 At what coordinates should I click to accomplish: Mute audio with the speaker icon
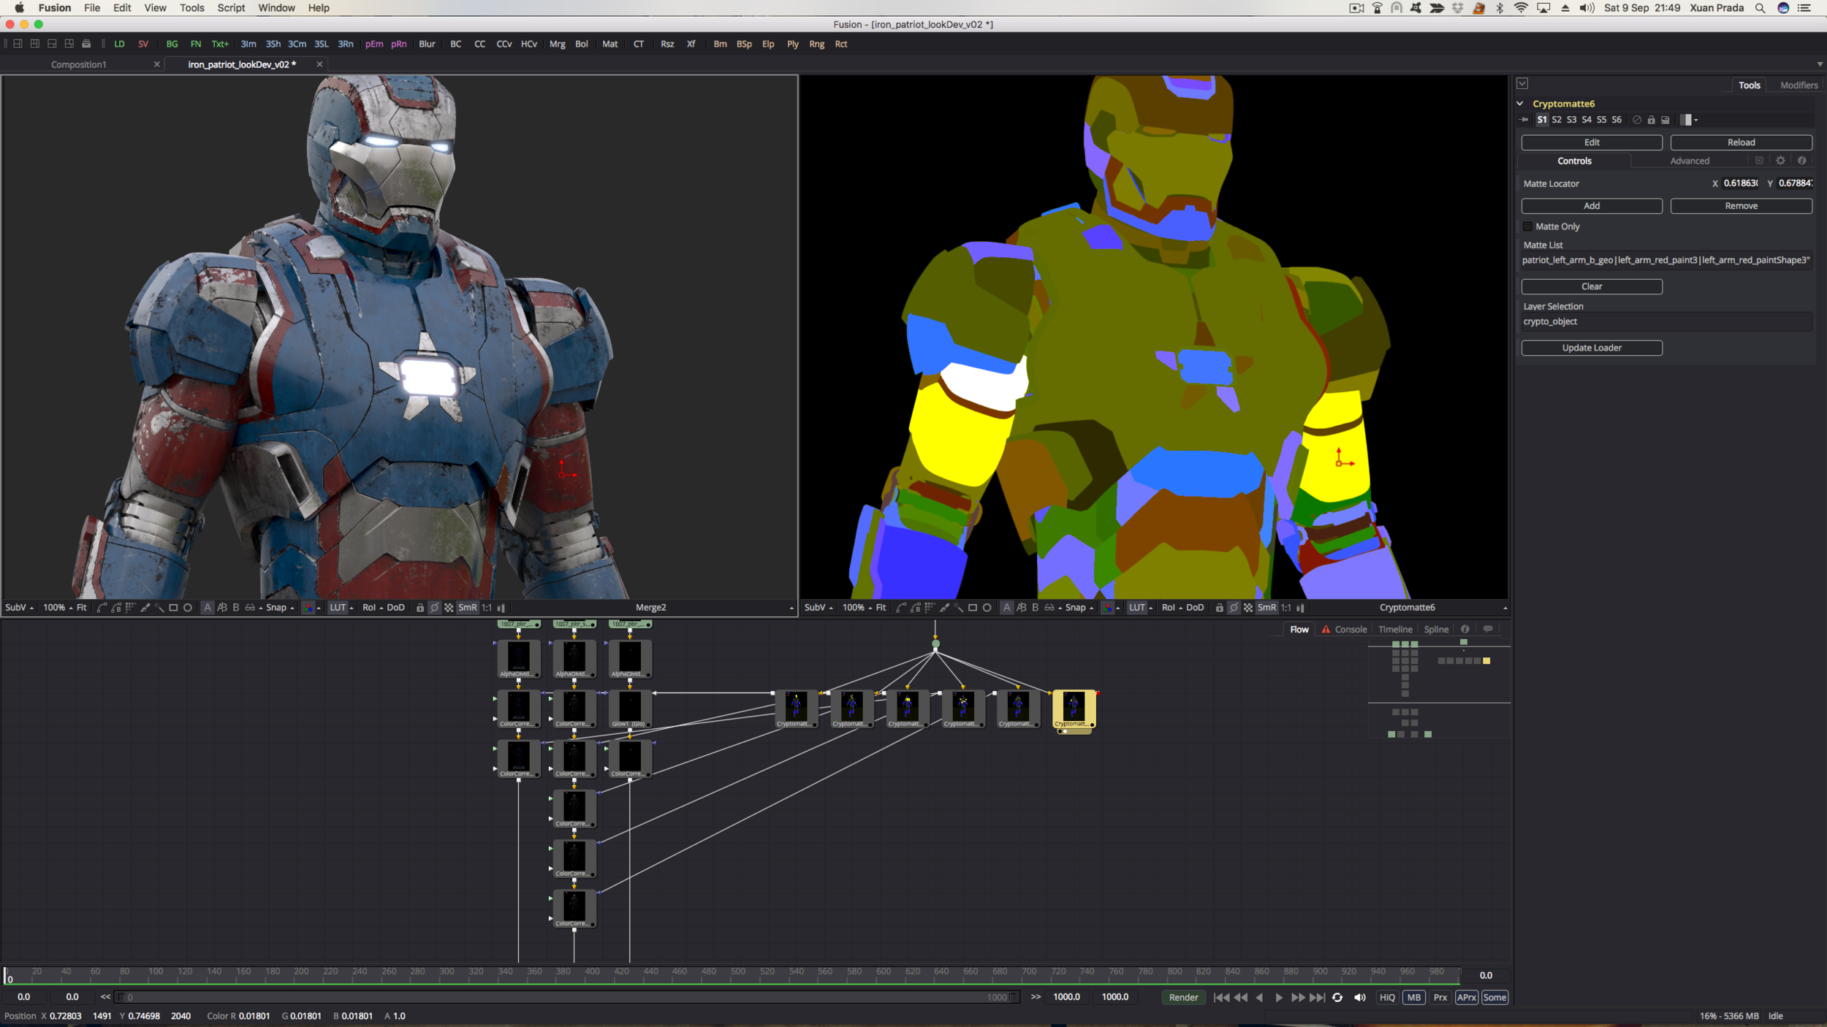click(1359, 998)
